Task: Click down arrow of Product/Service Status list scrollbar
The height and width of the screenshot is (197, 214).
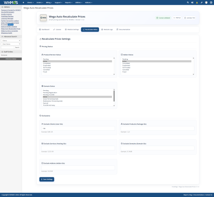Action: [114, 74]
